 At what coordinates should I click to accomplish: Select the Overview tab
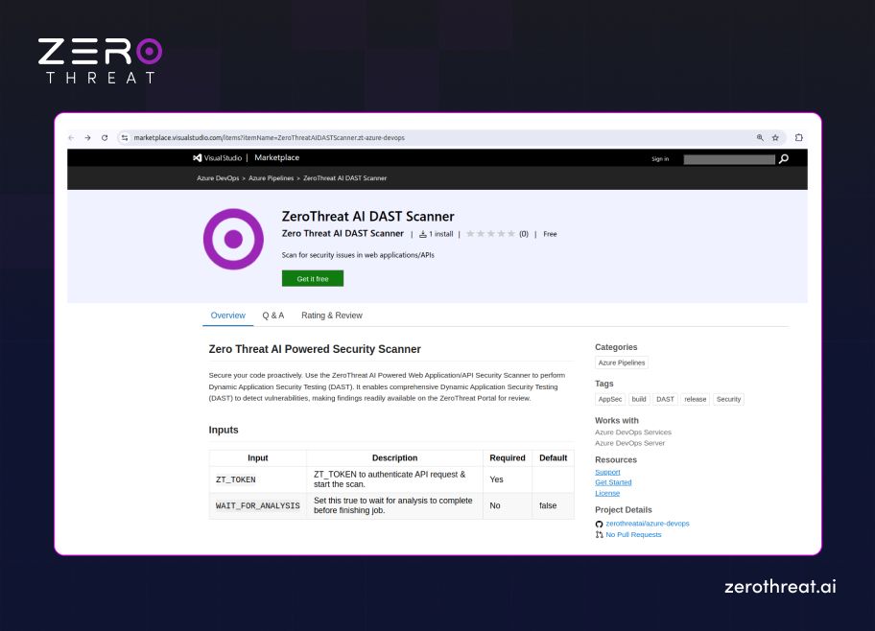tap(227, 315)
